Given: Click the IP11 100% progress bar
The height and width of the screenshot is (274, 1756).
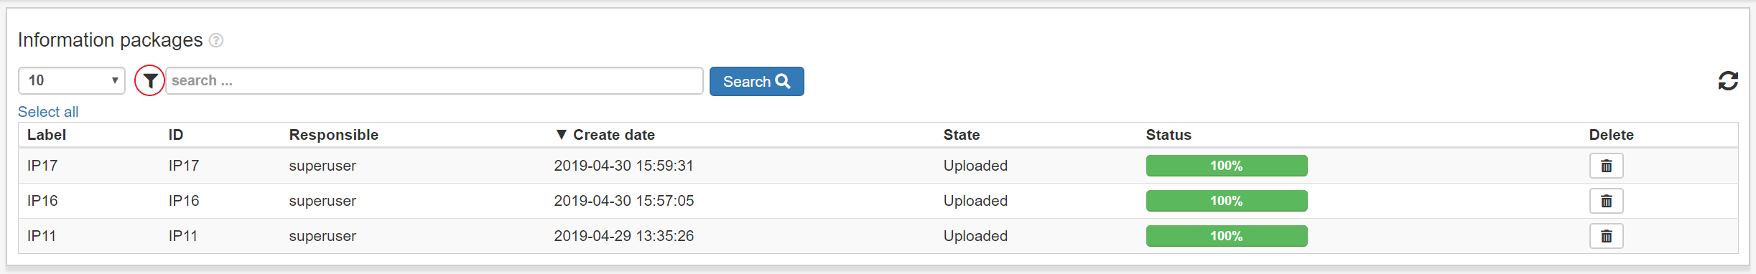Looking at the screenshot, I should 1227,236.
